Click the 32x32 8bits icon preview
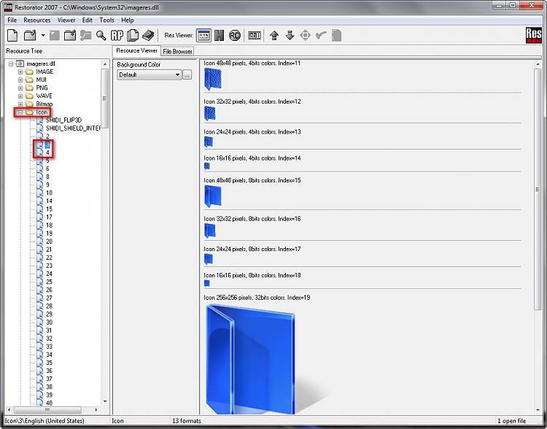 pyautogui.click(x=210, y=231)
